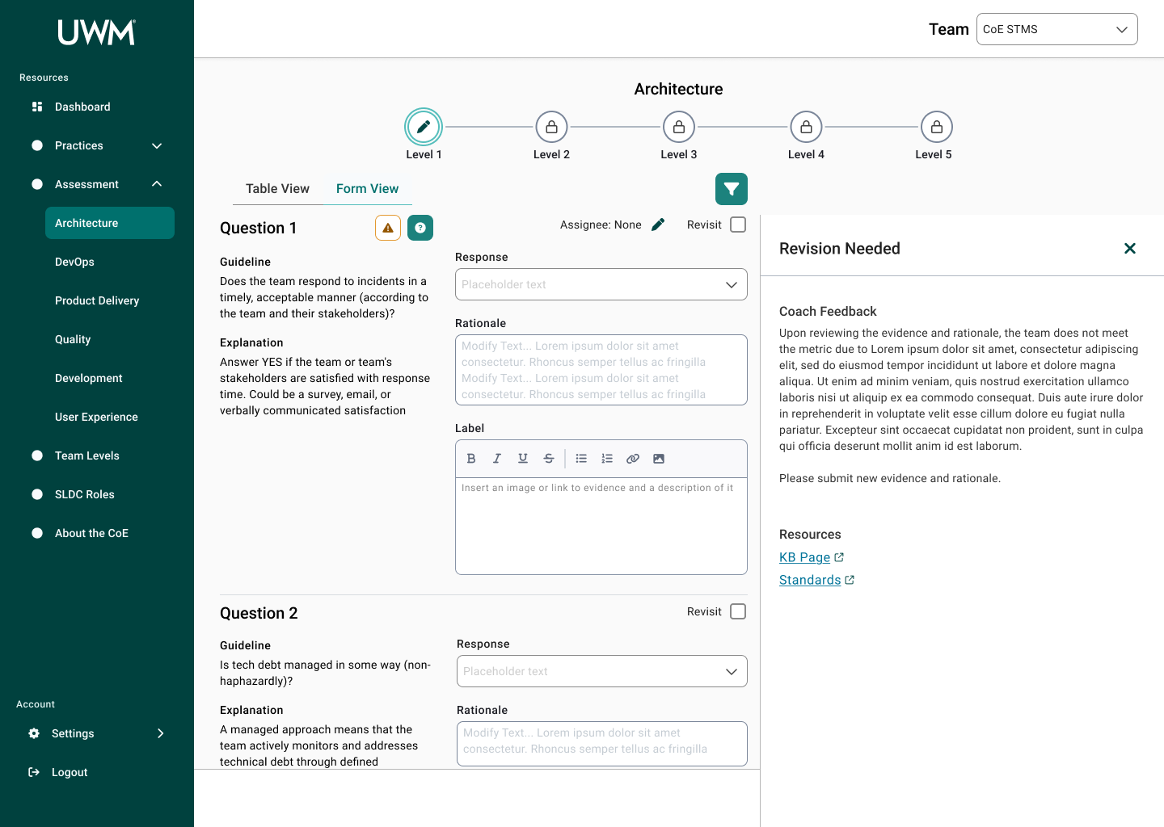The height and width of the screenshot is (827, 1164).
Task: Select Architecture in sidebar
Action: [110, 223]
